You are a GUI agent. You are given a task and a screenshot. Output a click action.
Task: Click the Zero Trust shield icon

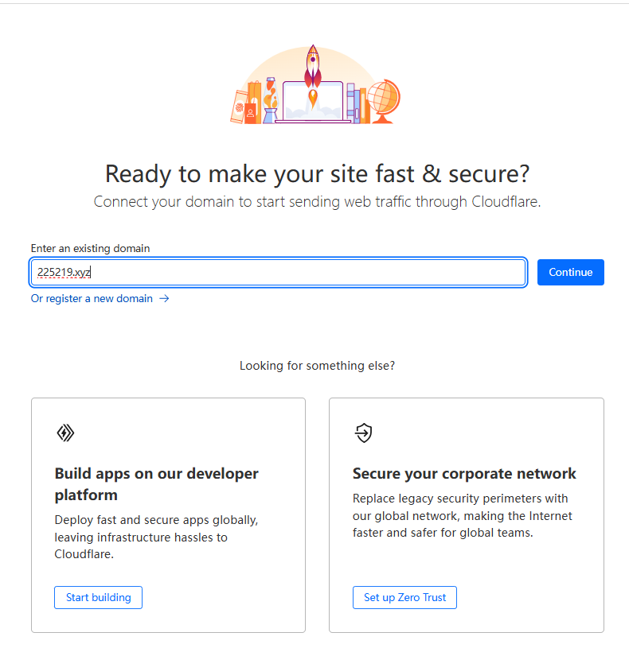[x=363, y=433]
